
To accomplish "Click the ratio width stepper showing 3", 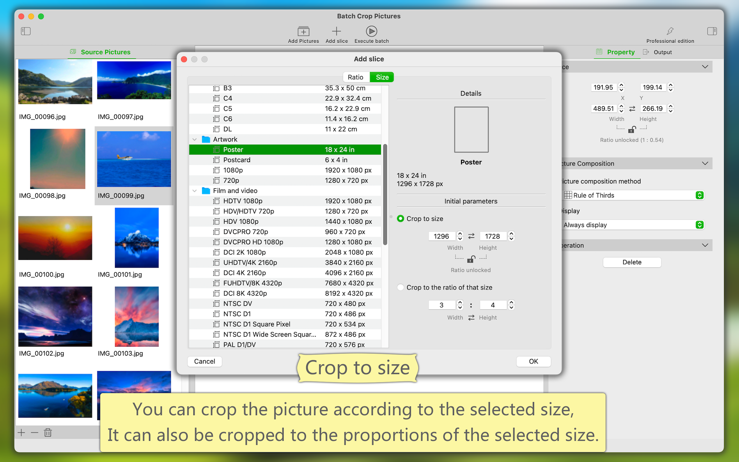I will click(x=460, y=305).
